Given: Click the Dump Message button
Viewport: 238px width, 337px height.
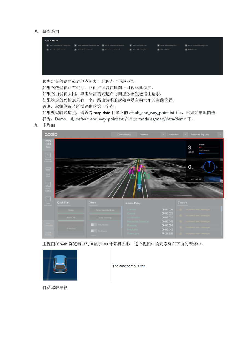Looking at the screenshot, I should pos(105,218).
